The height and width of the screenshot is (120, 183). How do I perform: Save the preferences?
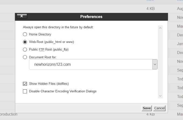tap(147, 108)
